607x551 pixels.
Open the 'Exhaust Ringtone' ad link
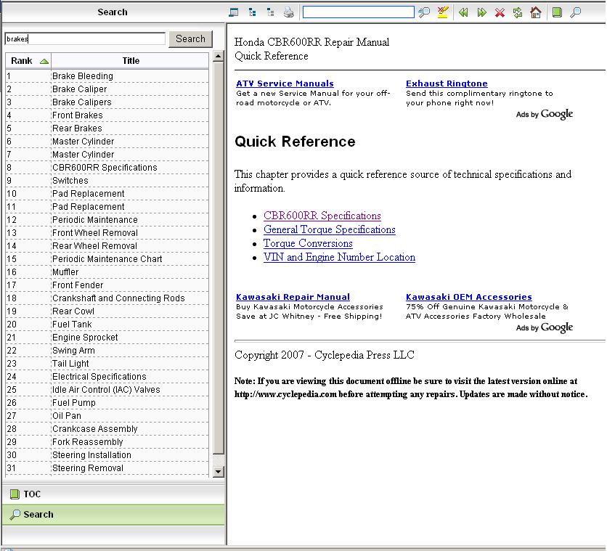point(447,83)
